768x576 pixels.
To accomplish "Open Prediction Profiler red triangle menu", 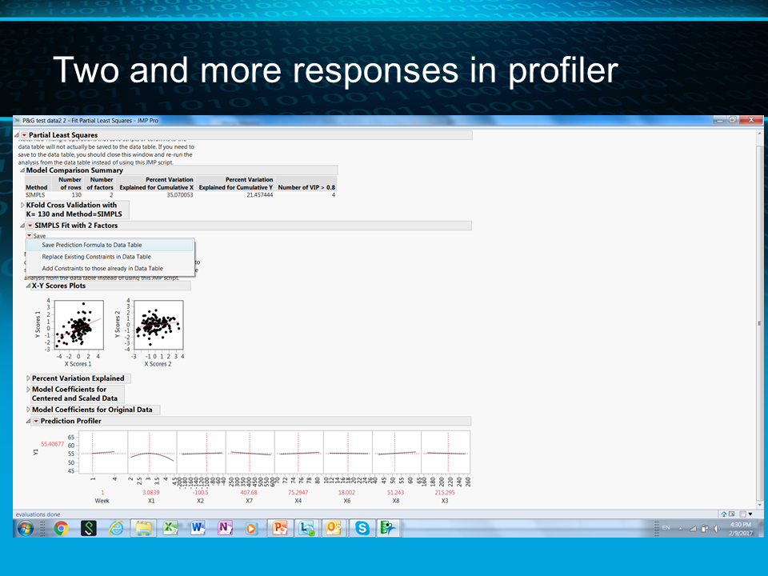I will [36, 422].
